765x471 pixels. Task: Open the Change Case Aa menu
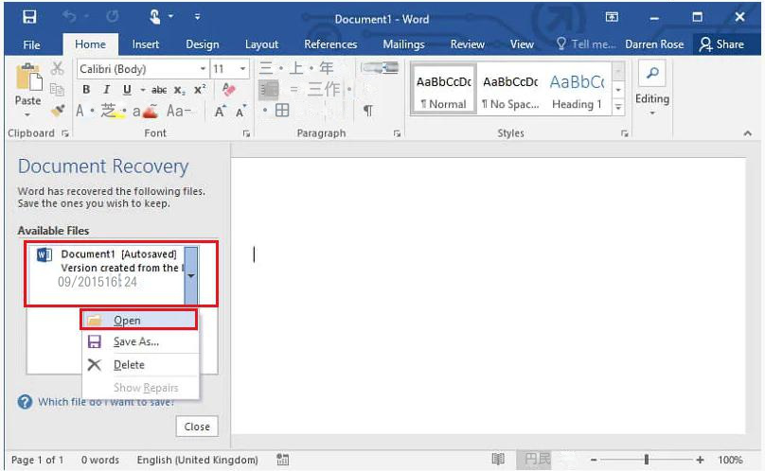coord(179,112)
